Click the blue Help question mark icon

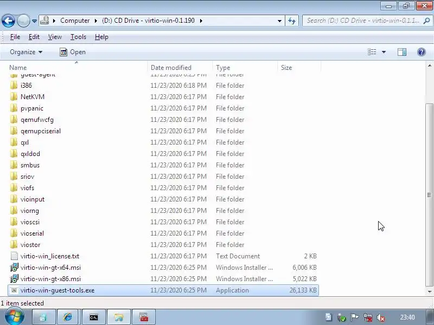click(x=422, y=52)
